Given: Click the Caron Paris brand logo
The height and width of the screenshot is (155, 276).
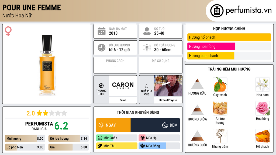Looking at the screenshot, I should point(123,86).
